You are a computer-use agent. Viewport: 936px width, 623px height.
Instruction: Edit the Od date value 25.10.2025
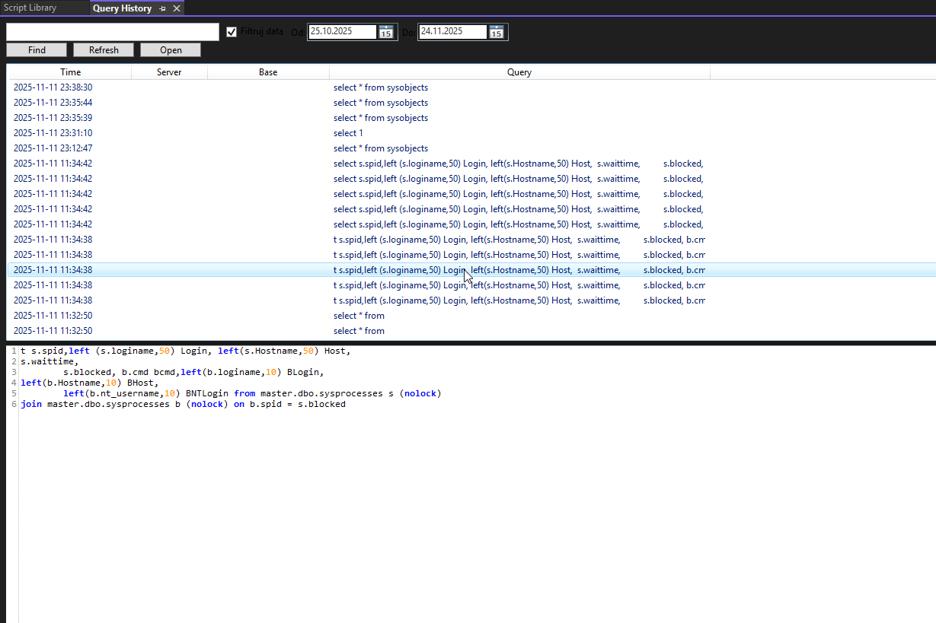[341, 32]
